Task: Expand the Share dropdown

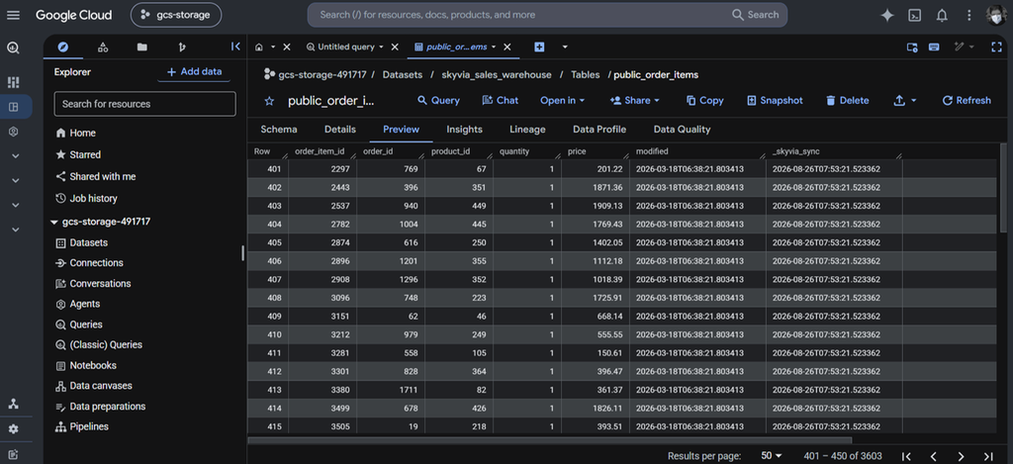Action: pos(635,101)
